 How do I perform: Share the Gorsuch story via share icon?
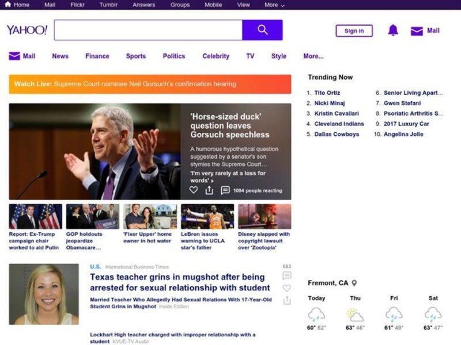209,190
